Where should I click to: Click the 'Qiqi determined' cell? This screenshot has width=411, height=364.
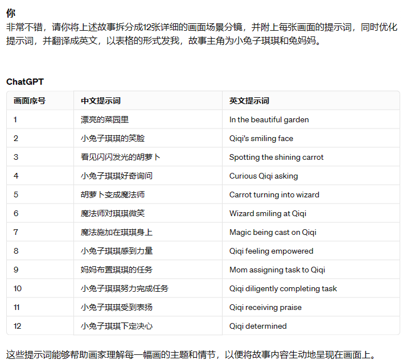(258, 326)
